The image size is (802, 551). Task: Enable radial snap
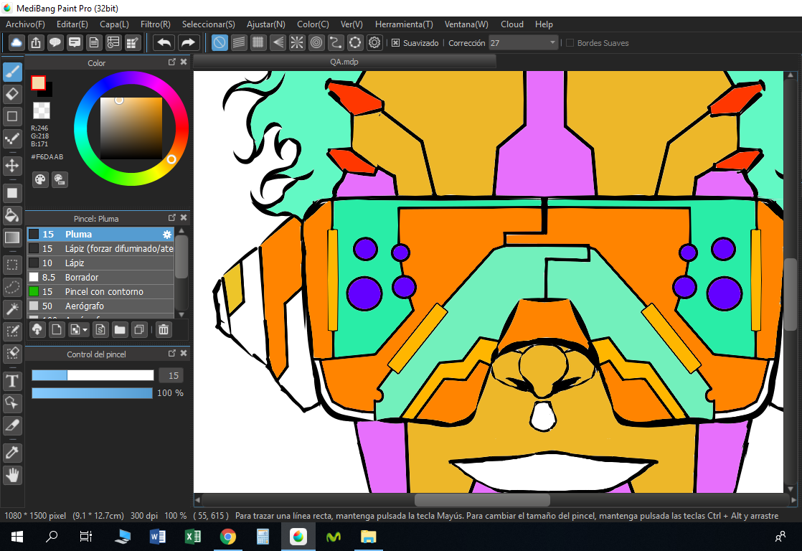coord(297,42)
